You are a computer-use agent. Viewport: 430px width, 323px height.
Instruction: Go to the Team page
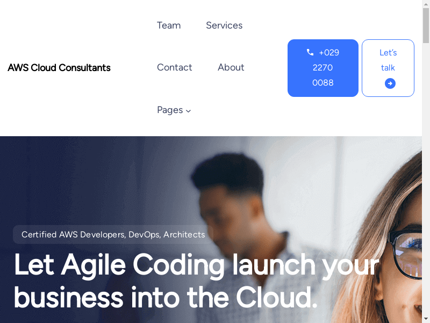click(169, 25)
